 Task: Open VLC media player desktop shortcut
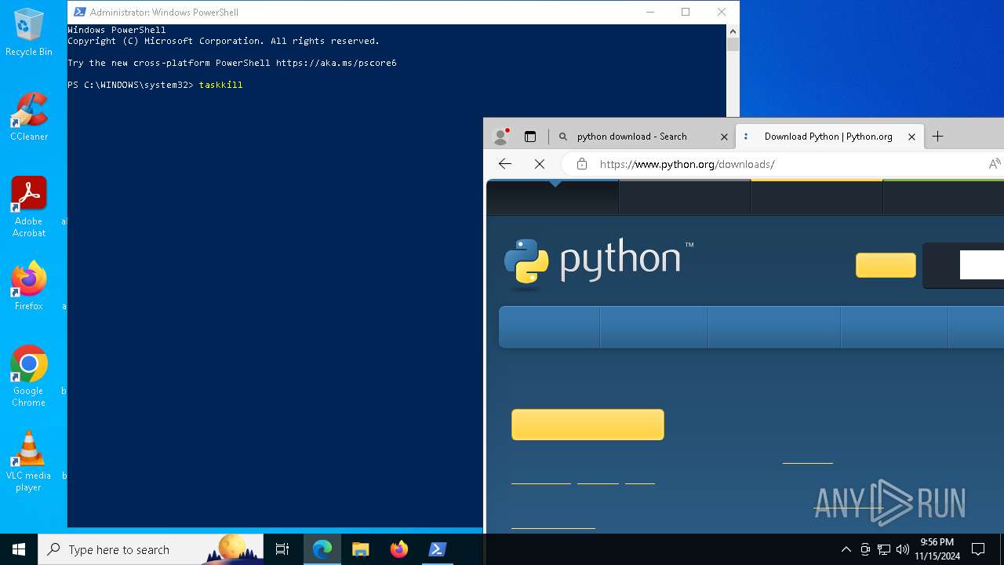(x=29, y=461)
